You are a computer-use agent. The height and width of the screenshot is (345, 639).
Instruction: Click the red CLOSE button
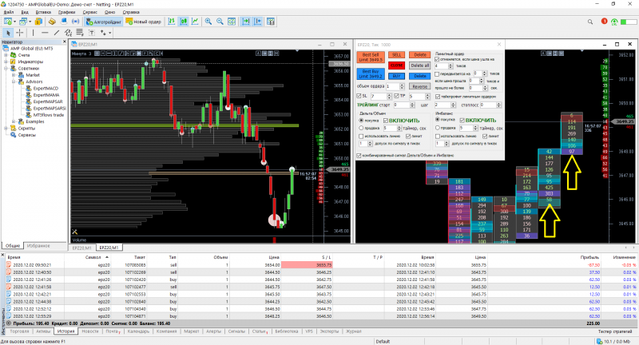coord(396,65)
